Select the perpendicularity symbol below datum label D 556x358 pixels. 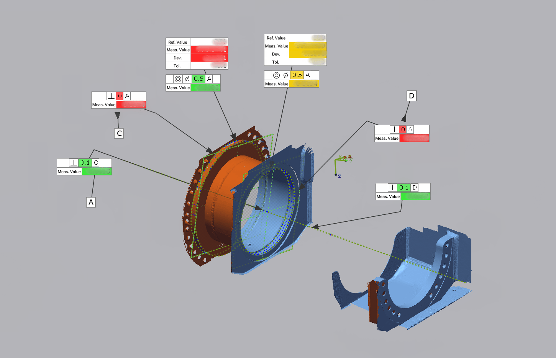click(394, 129)
